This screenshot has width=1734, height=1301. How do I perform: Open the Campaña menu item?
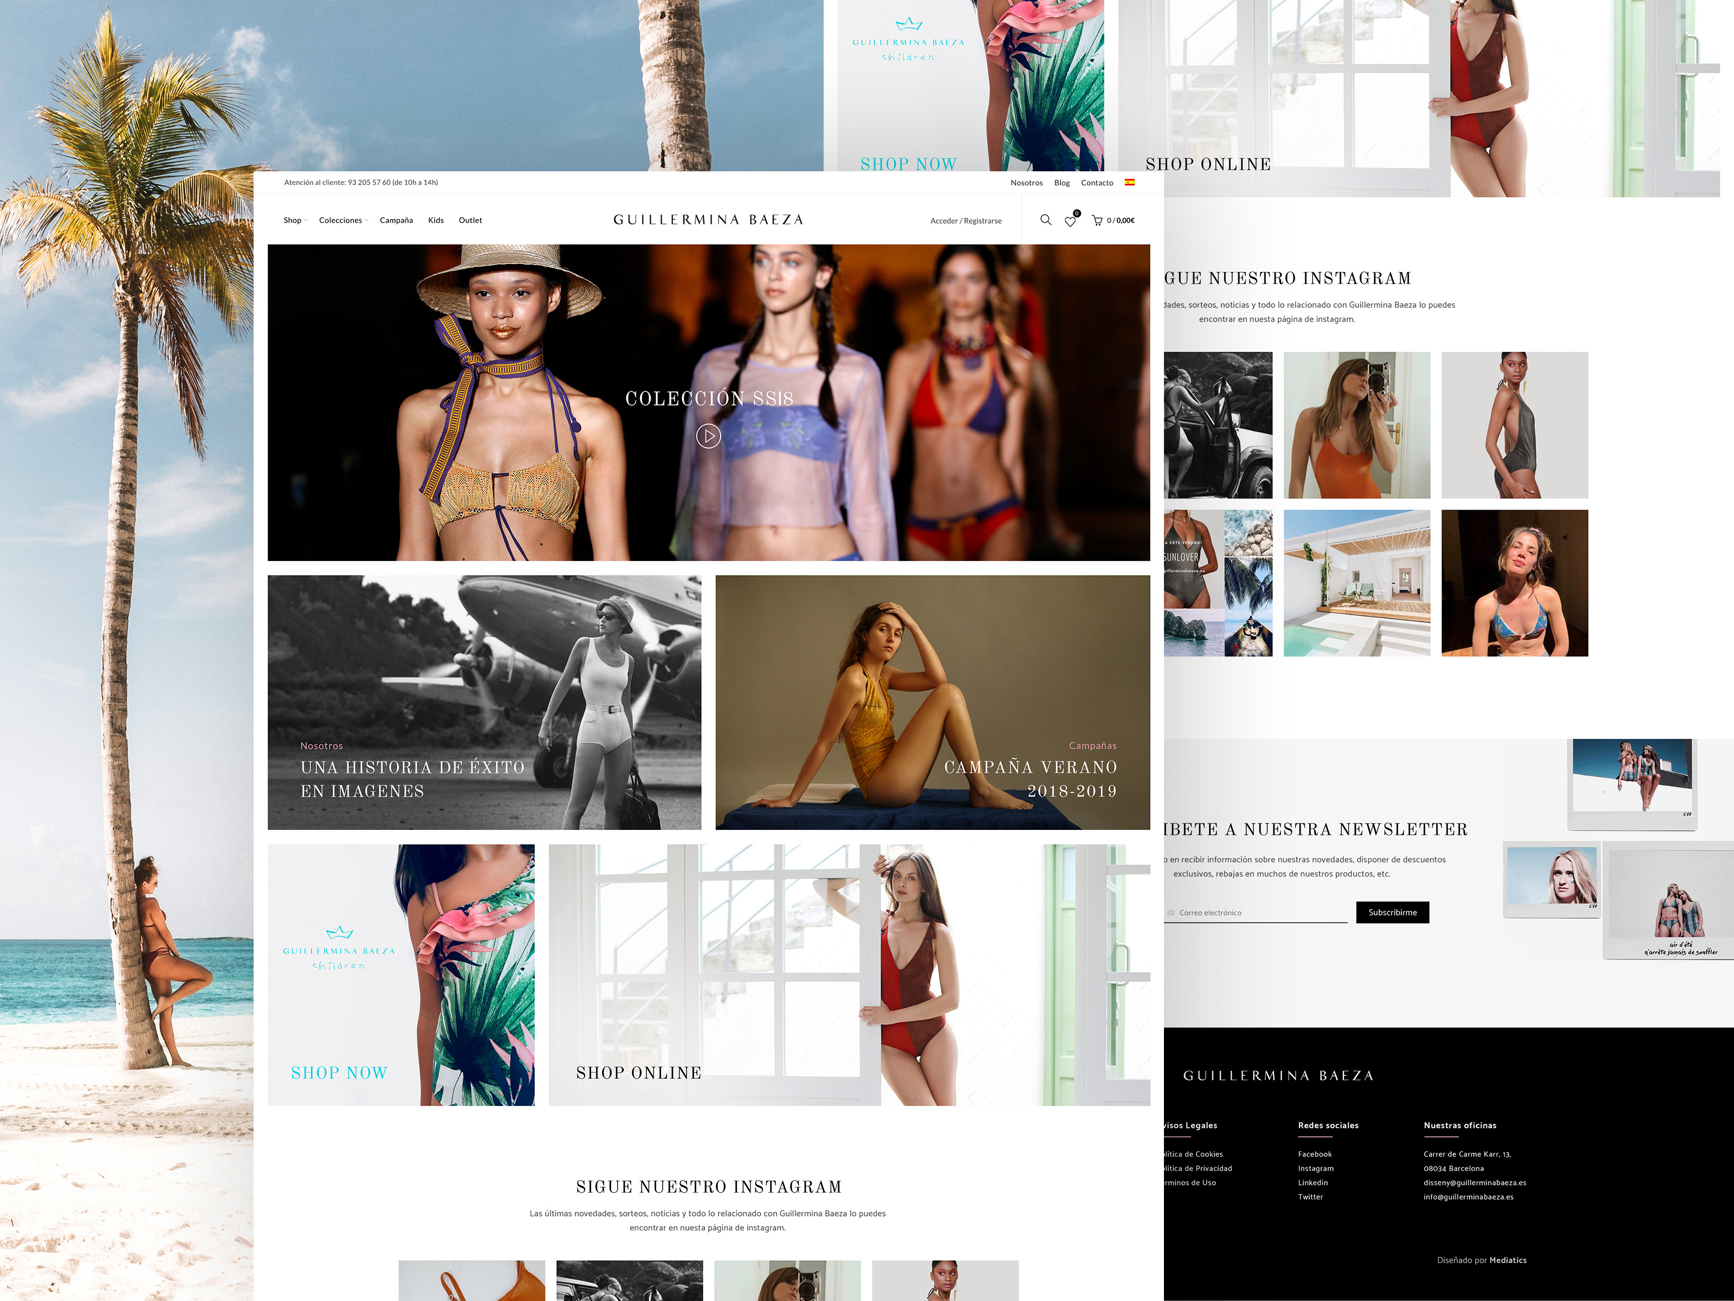(396, 221)
